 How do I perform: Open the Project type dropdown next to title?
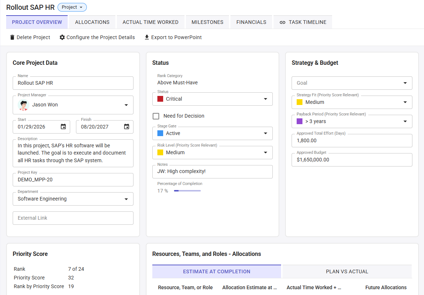72,7
